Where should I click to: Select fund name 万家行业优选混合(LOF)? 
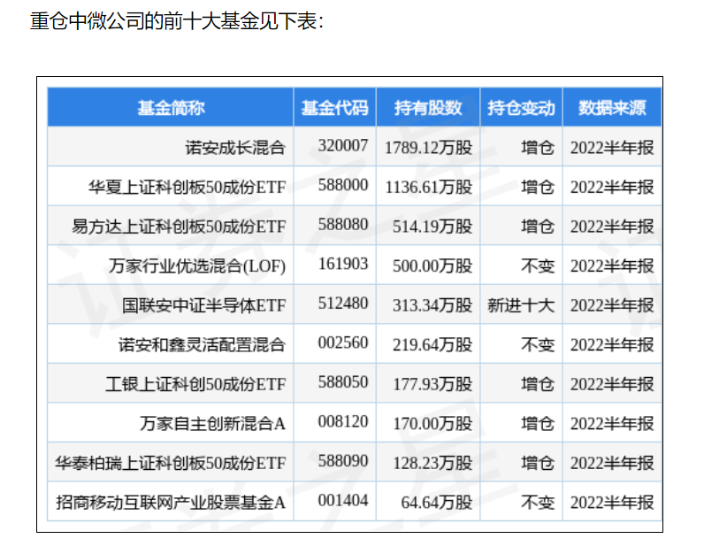pyautogui.click(x=197, y=266)
